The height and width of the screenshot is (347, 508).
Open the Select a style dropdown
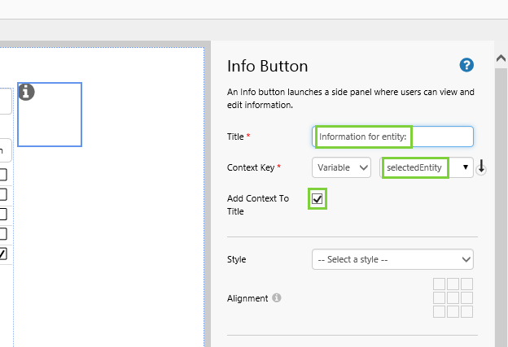pyautogui.click(x=392, y=259)
